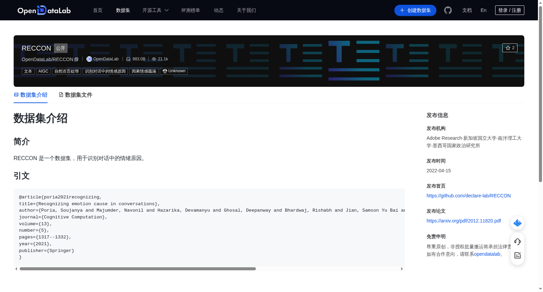Click the journal={Cognitive Computation} citation line
This screenshot has width=543, height=292.
click(x=63, y=217)
